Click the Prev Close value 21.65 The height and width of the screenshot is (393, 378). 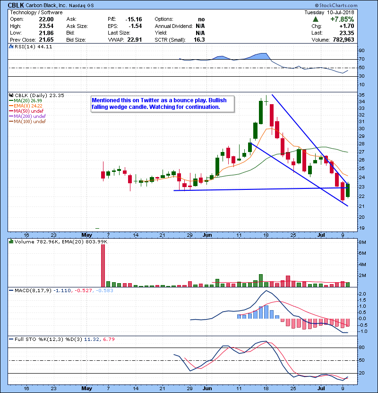[x=46, y=40]
